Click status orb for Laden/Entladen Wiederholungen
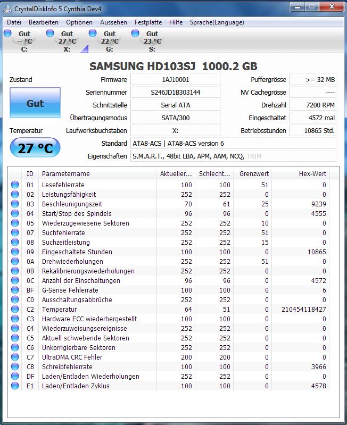 tap(15, 376)
